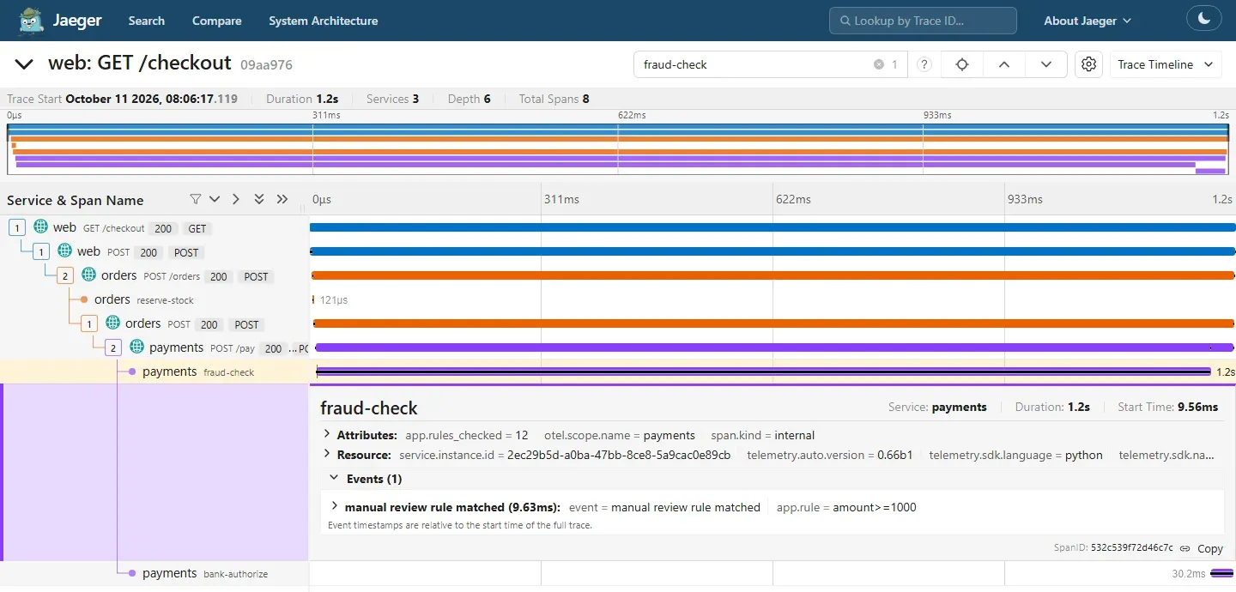Image resolution: width=1236 pixels, height=592 pixels.
Task: Click the GET tag on web GET /checkout row
Action: (x=197, y=229)
